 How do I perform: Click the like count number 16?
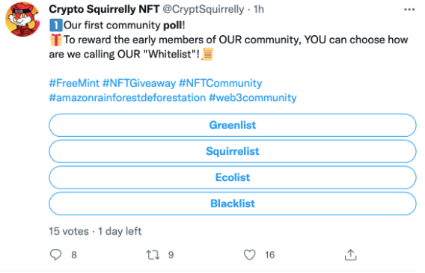pos(269,255)
